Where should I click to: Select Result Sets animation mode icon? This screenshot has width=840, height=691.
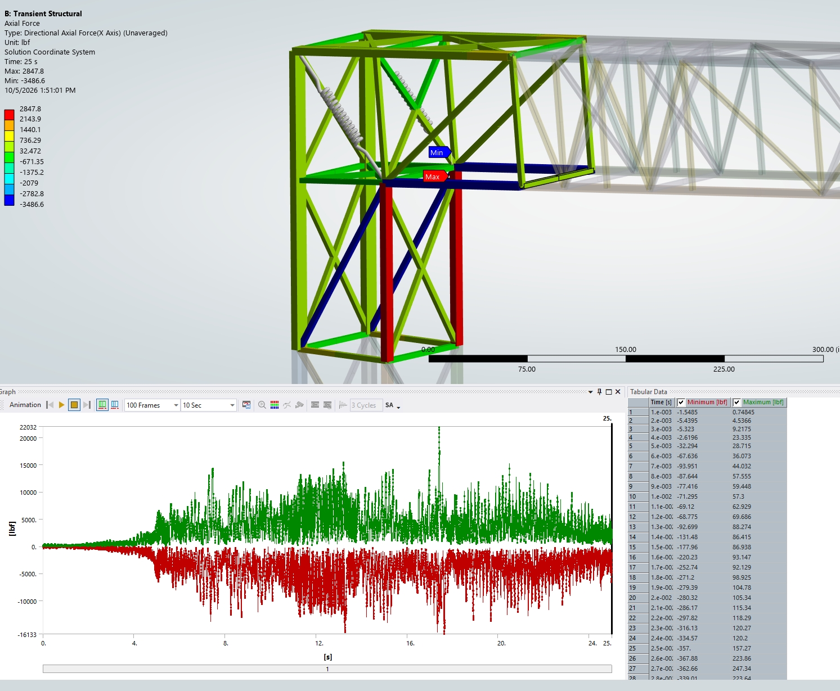tap(115, 405)
